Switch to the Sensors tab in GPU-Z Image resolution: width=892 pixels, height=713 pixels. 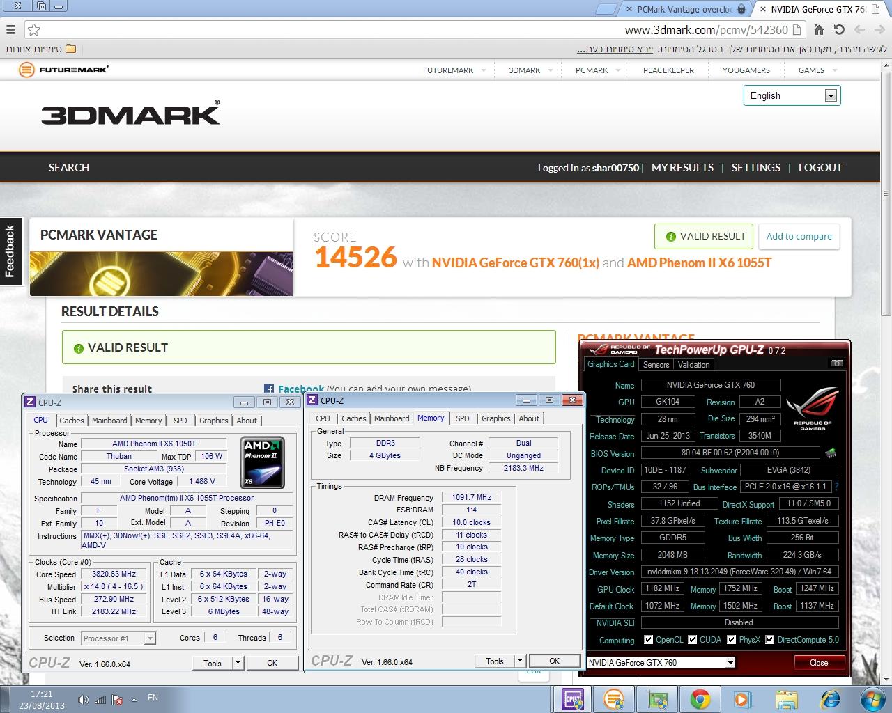pos(656,365)
